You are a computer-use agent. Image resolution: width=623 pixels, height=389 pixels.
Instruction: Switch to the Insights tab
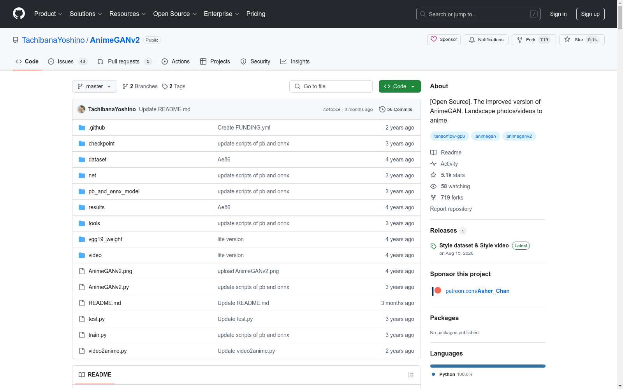(x=295, y=61)
